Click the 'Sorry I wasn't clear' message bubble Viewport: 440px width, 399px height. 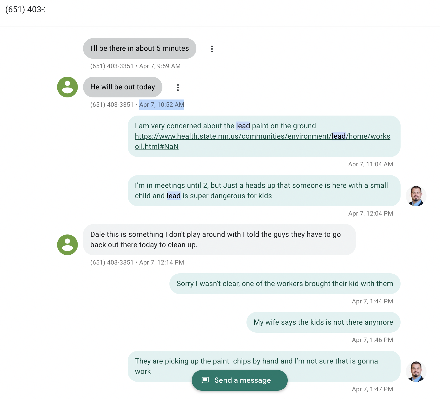tap(285, 284)
